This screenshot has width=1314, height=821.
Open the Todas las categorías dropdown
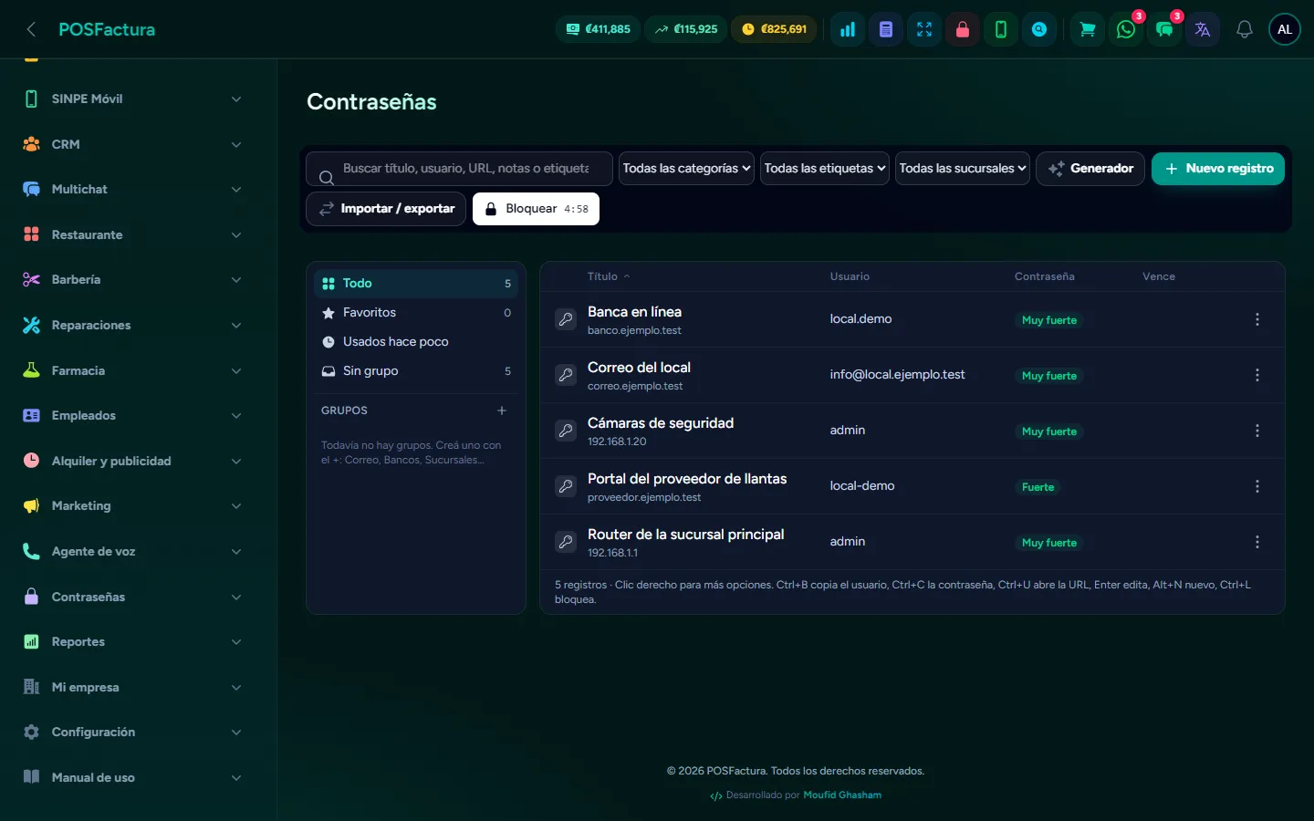(x=686, y=168)
